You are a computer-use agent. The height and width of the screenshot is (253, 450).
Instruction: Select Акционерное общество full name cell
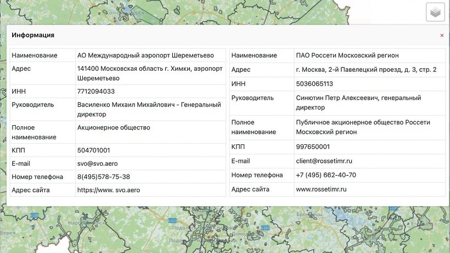tap(151, 132)
